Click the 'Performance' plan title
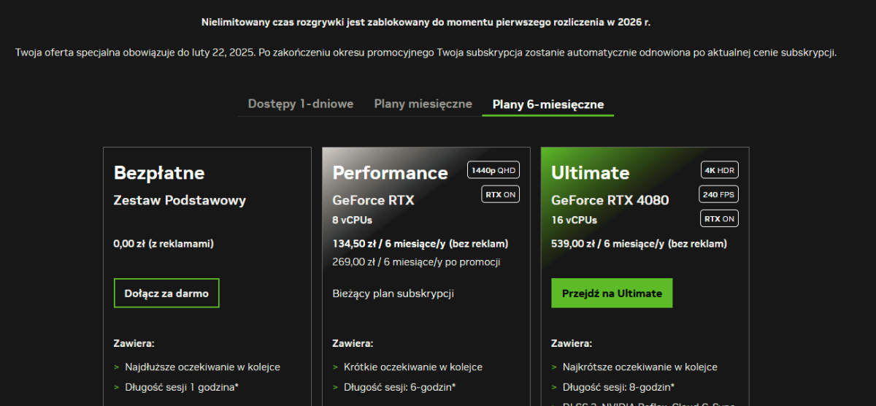This screenshot has height=406, width=876. 390,172
